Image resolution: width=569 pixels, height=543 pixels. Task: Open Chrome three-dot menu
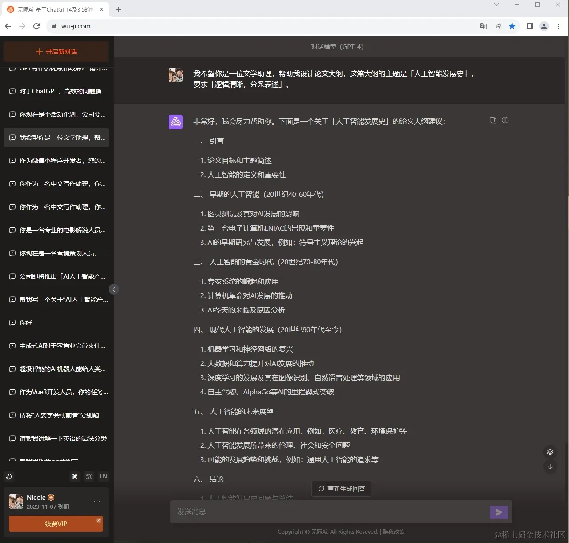tap(559, 26)
